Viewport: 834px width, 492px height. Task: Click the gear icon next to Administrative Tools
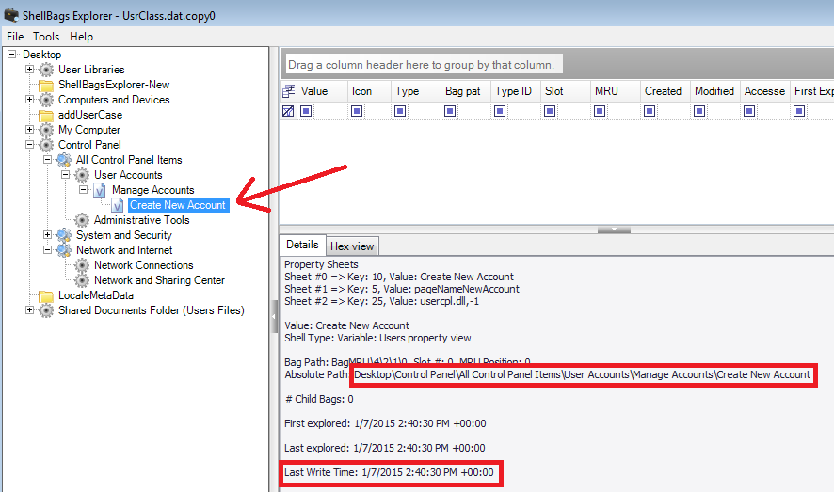pyautogui.click(x=82, y=220)
